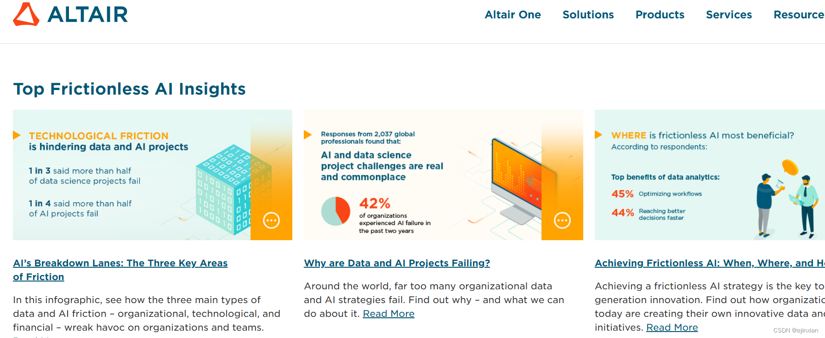Screen dimensions: 825x338
Task: Open the Altair One menu
Action: point(512,15)
